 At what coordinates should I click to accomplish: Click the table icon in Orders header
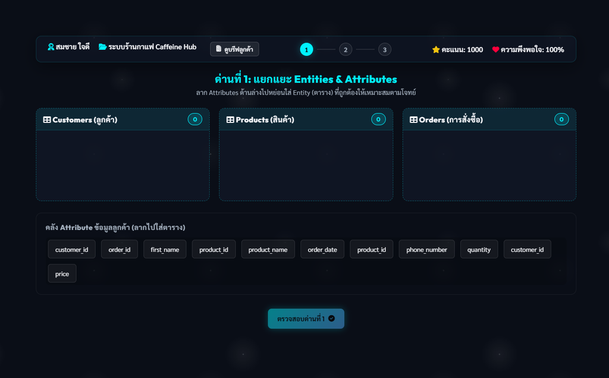[x=413, y=120]
